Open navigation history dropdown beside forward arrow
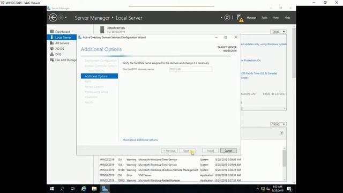 65,18
